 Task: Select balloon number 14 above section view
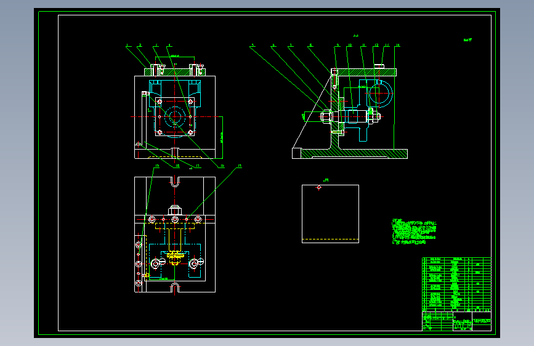click(398, 45)
